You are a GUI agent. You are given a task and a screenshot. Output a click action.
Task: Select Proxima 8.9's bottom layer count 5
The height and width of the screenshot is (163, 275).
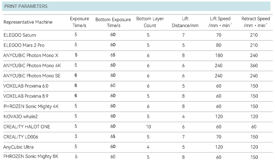(x=148, y=96)
